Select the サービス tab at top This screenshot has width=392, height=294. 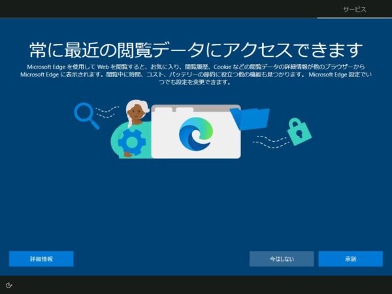coord(355,10)
